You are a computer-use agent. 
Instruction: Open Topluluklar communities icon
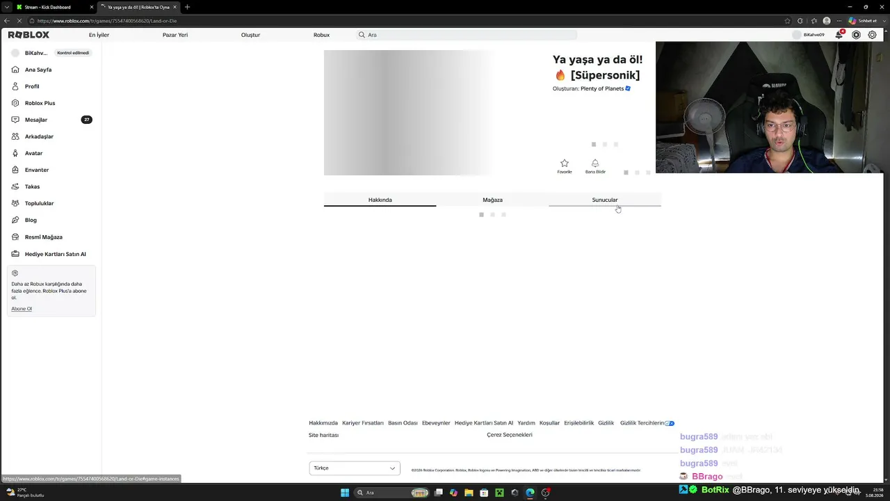(x=15, y=203)
